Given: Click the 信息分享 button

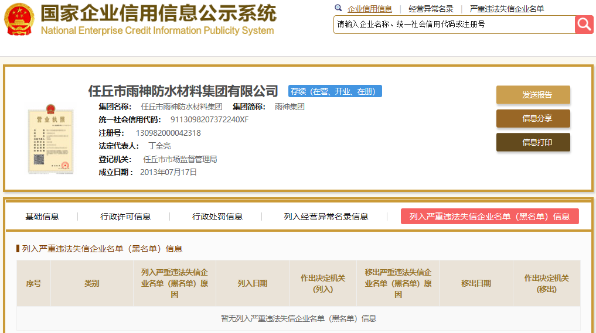Looking at the screenshot, I should click(x=533, y=118).
